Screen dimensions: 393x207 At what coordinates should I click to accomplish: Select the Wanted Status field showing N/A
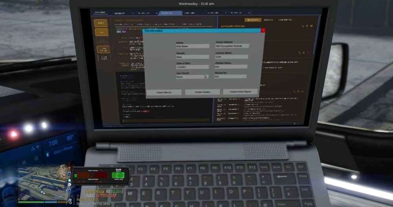[x=231, y=67]
